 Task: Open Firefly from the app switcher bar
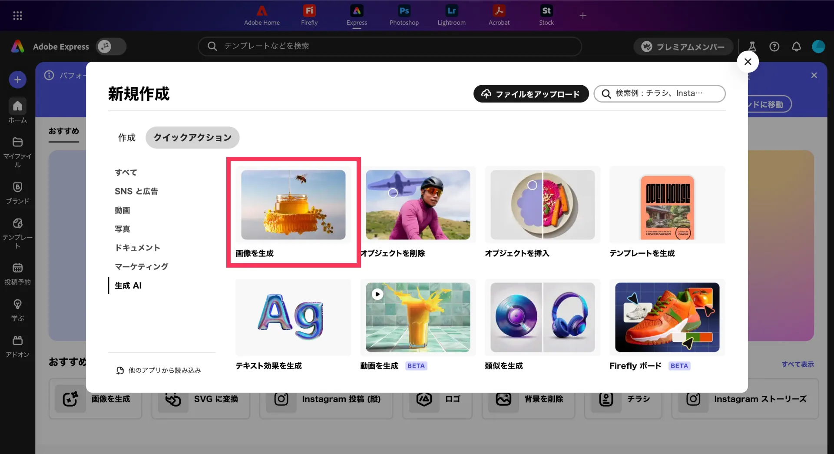[x=309, y=15]
